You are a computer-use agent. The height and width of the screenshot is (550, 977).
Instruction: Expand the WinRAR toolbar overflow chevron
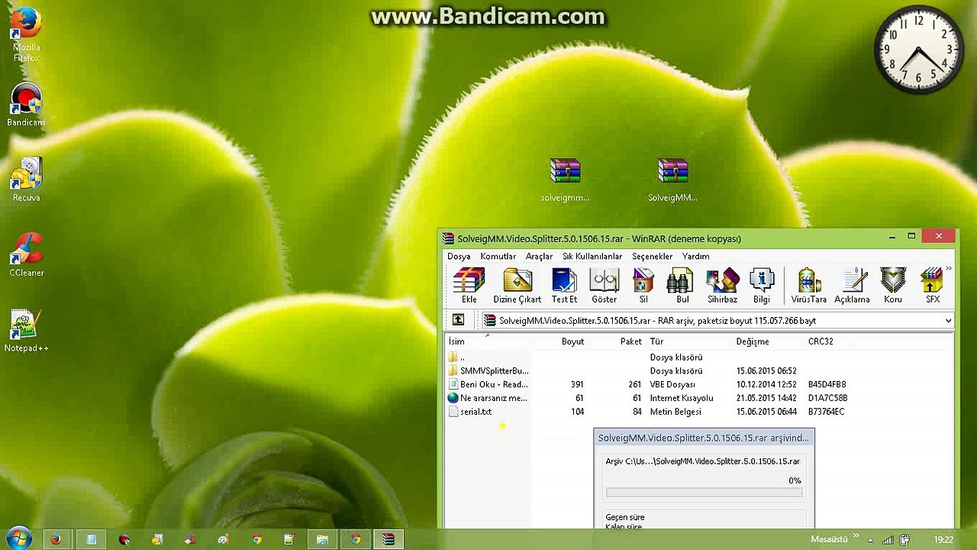[x=949, y=269]
